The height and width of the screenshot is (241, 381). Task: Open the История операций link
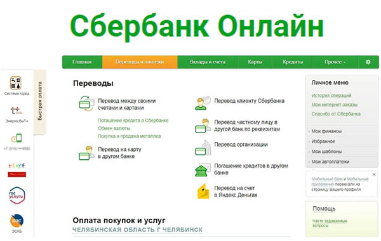coord(331,96)
